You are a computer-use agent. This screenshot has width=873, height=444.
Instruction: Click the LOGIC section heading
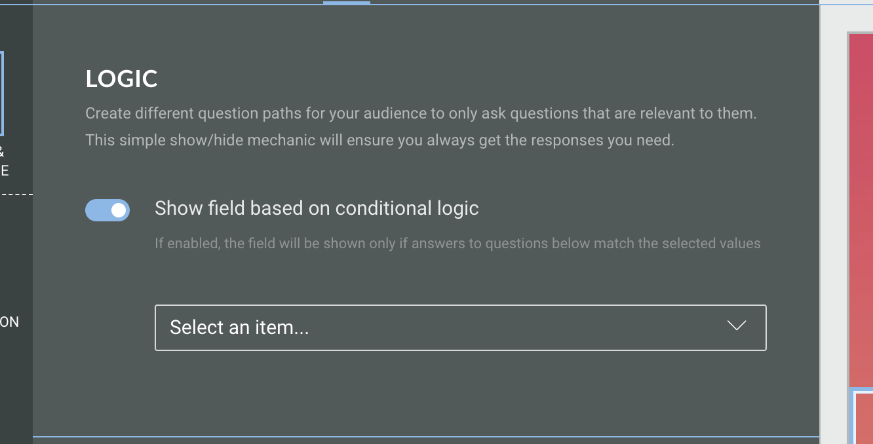[121, 79]
